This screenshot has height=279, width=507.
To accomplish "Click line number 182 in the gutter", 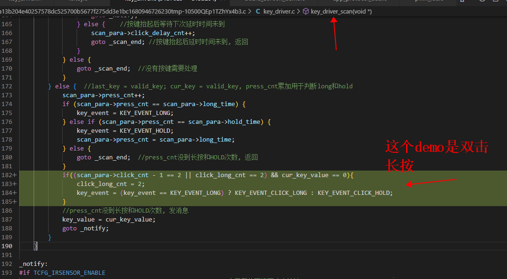I will [x=7, y=175].
